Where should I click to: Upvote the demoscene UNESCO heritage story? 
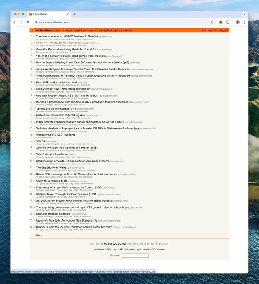coord(35,36)
